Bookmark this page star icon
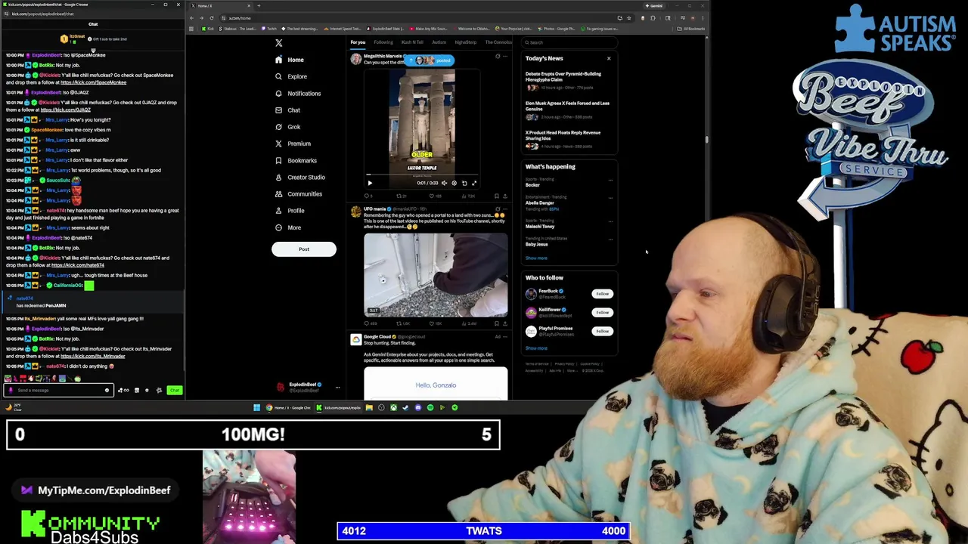Screen dimensions: 968x544 (x=628, y=18)
